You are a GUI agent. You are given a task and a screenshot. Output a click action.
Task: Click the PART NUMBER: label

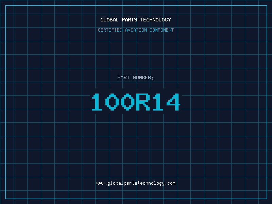(136, 78)
